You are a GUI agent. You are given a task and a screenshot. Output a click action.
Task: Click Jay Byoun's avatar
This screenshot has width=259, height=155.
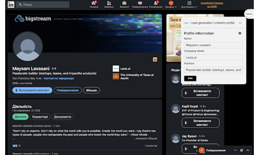[x=175, y=138]
